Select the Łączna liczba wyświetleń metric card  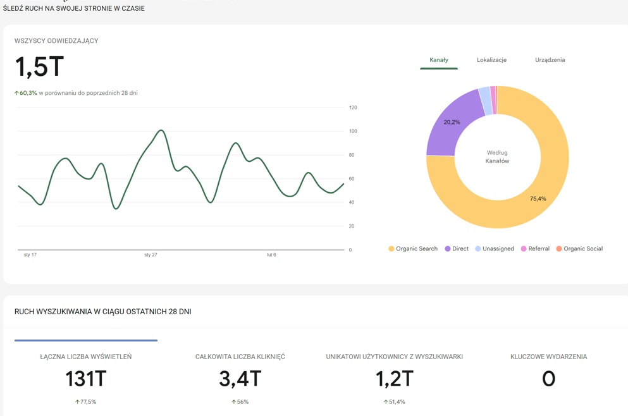coord(86,377)
